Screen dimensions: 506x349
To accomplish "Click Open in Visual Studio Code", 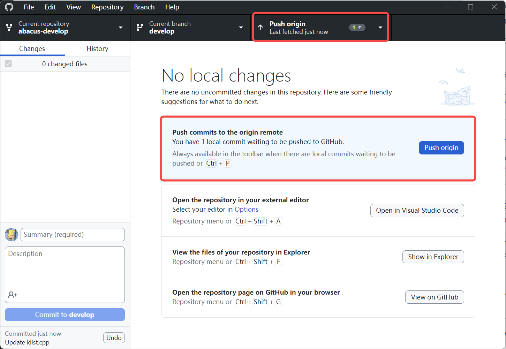I will pyautogui.click(x=417, y=211).
